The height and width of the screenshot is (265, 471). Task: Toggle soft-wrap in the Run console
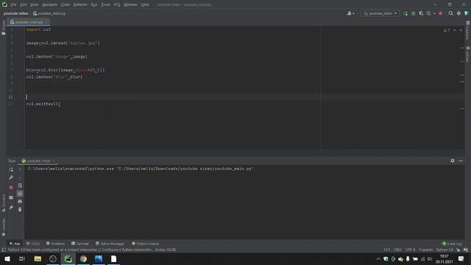point(20,185)
